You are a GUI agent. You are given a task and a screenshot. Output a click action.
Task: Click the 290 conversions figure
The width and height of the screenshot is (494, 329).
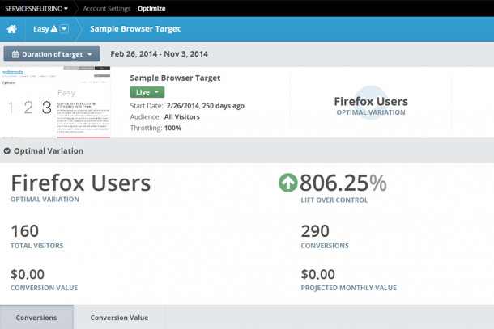click(315, 231)
